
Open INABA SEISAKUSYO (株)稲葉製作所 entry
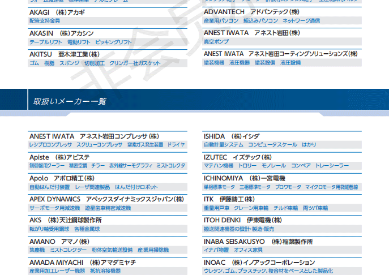click(258, 242)
